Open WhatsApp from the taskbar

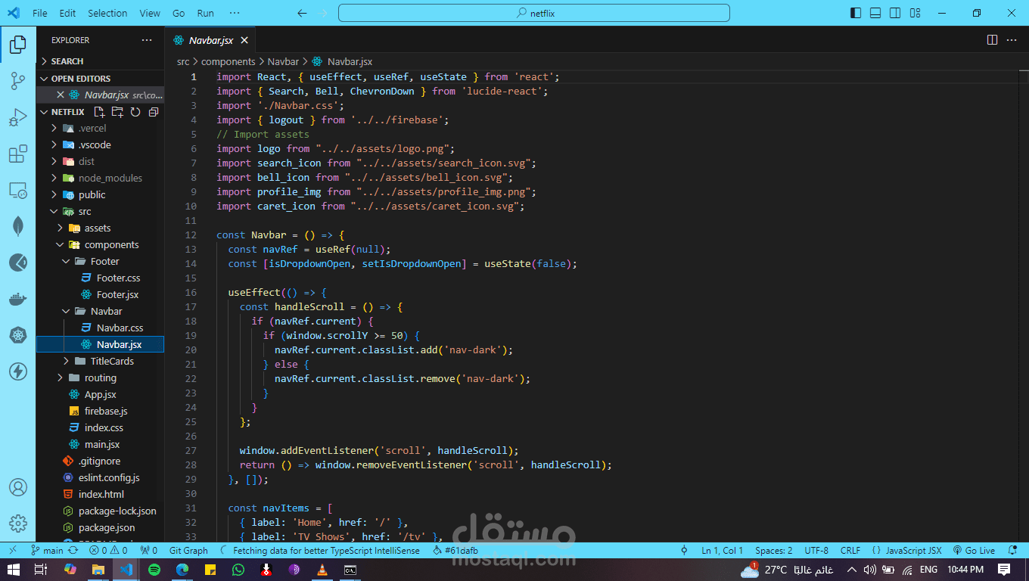[238, 570]
